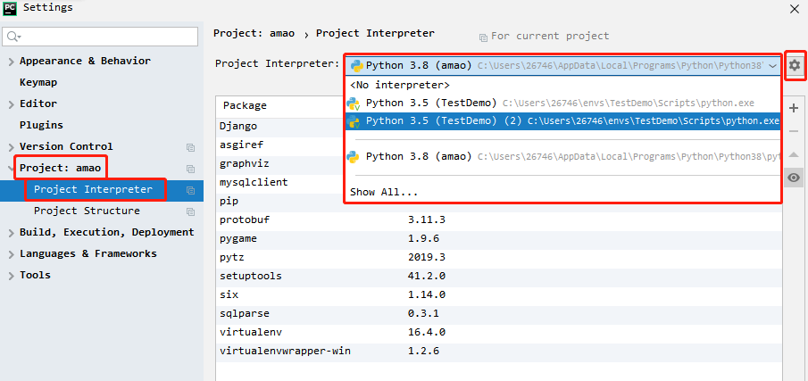This screenshot has height=381, width=808.
Task: Select first Python 3.5 (TestDemo) interpreter
Action: pos(562,103)
